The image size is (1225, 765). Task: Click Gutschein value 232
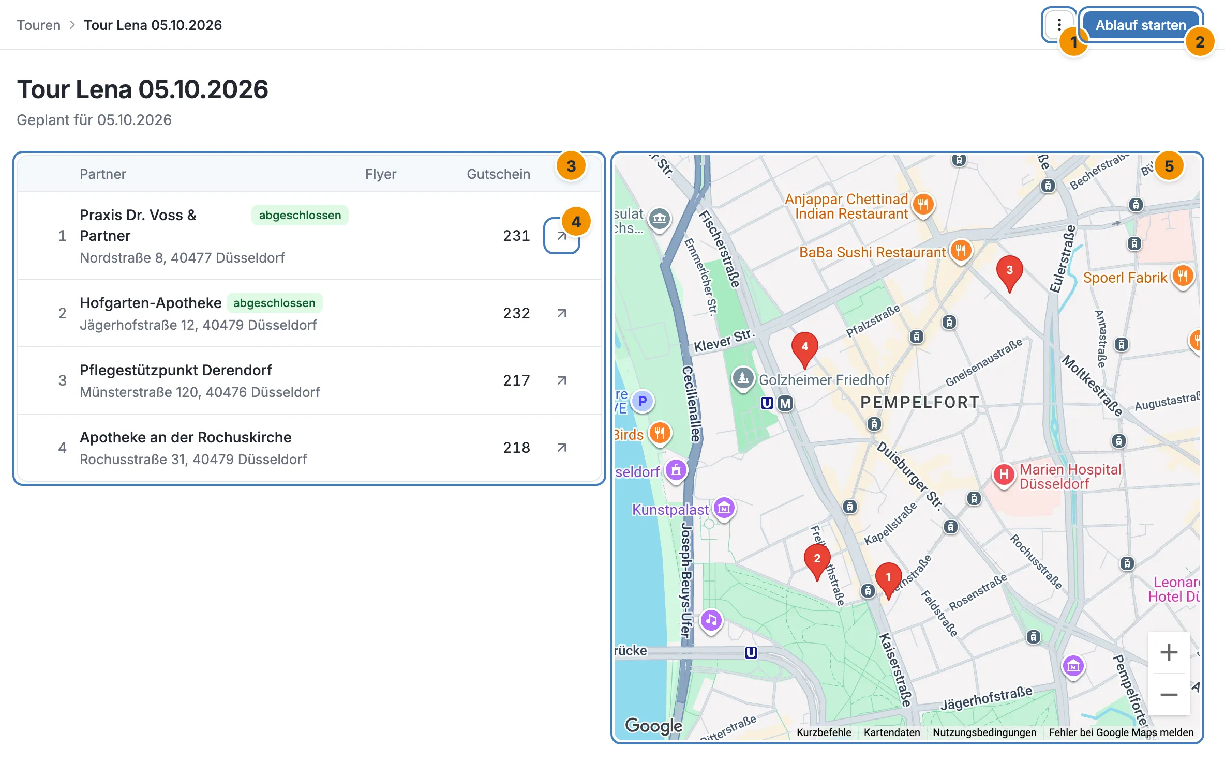pyautogui.click(x=516, y=313)
